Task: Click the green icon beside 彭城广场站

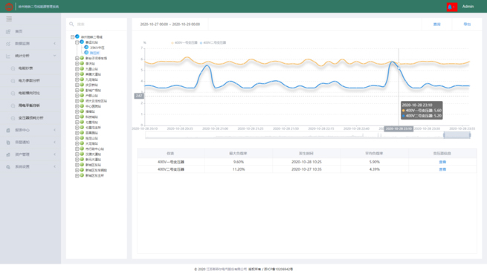Action: click(82, 90)
